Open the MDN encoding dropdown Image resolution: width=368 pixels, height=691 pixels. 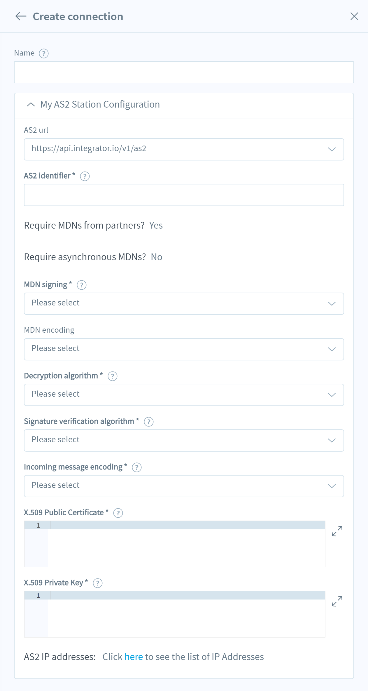click(331, 349)
